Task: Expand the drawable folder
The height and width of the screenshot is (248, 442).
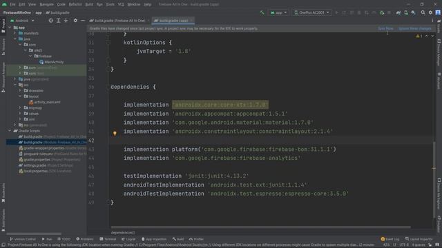Action: point(20,90)
